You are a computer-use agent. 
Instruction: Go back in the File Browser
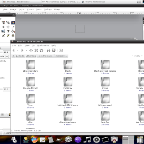(14, 50)
